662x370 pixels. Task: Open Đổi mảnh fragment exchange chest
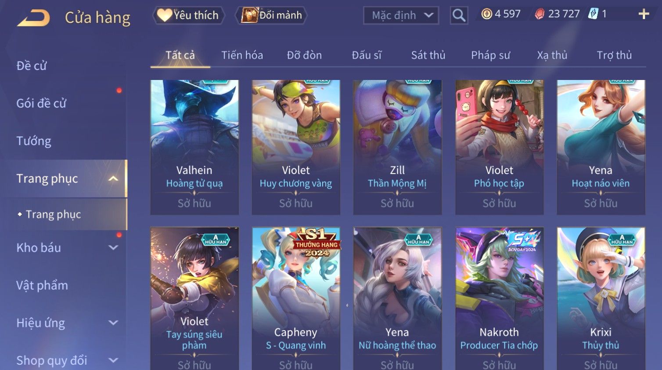pos(271,15)
